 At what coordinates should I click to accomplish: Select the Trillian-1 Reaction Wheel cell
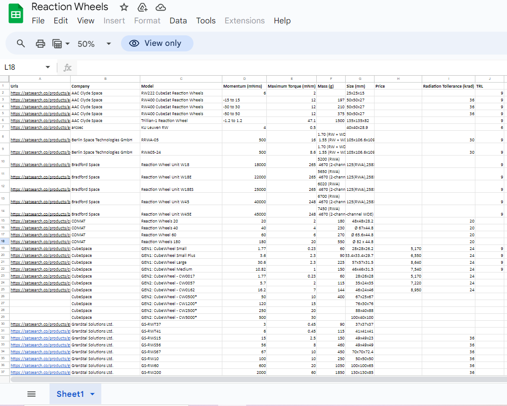point(181,121)
